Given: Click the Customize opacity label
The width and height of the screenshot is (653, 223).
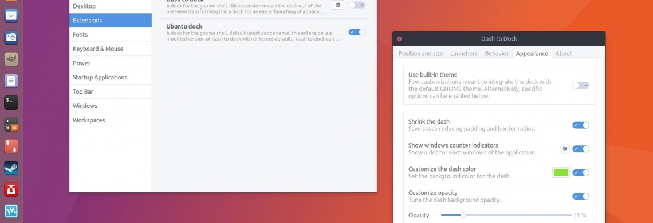Looking at the screenshot, I should (432, 193).
